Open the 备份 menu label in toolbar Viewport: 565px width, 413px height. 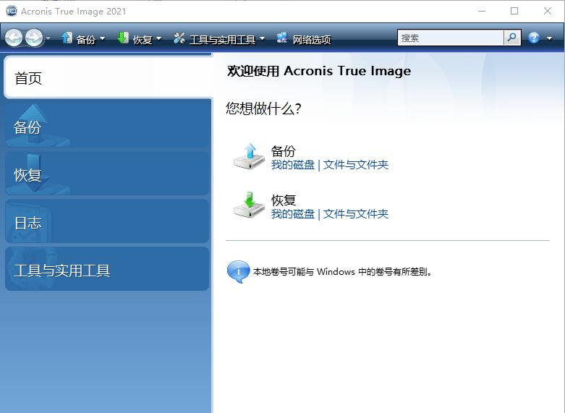pos(85,39)
